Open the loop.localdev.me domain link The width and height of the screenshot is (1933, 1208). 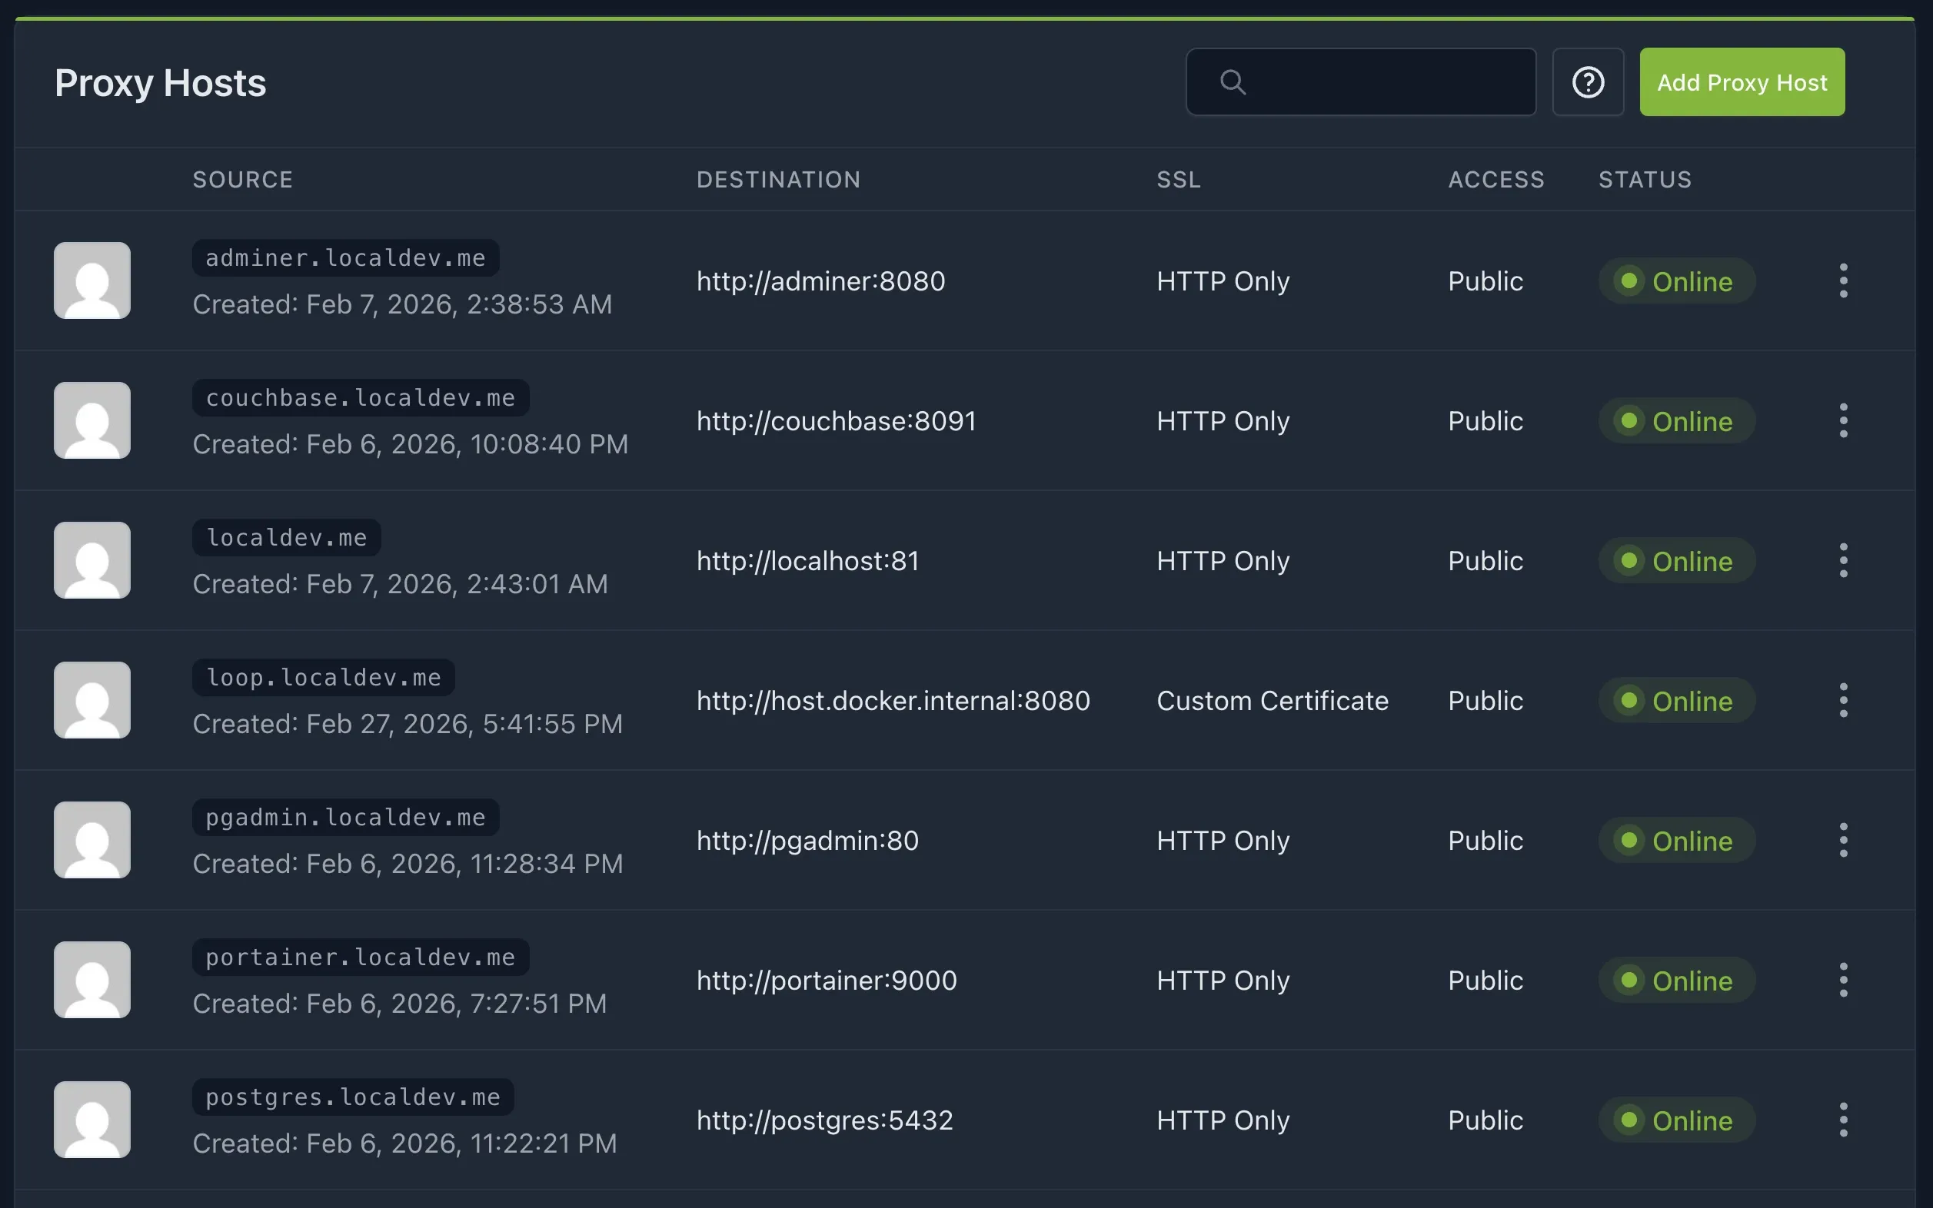click(x=323, y=678)
